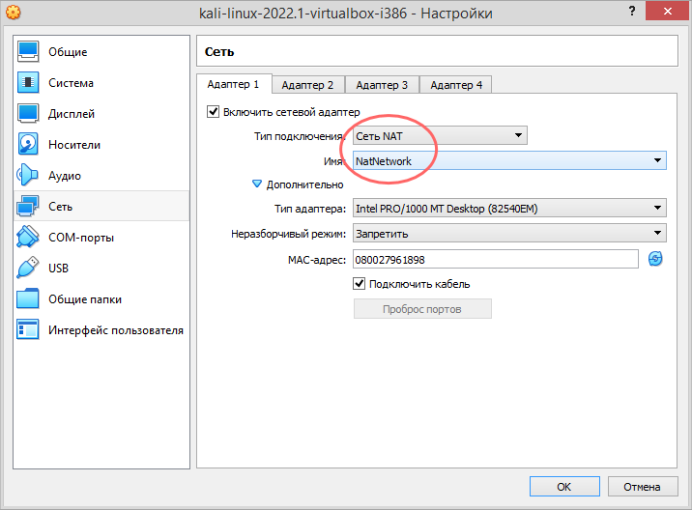Image resolution: width=692 pixels, height=510 pixels.
Task: Open the Тип подключения dropdown
Action: (440, 136)
